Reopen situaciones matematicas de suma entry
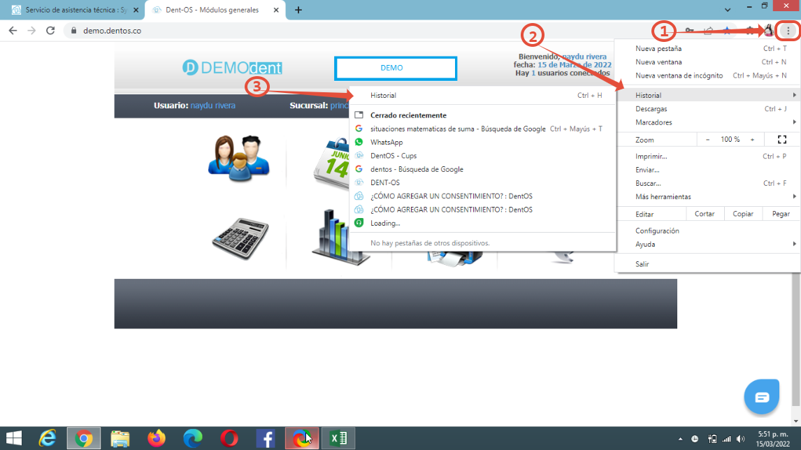This screenshot has width=801, height=450. pos(483,129)
